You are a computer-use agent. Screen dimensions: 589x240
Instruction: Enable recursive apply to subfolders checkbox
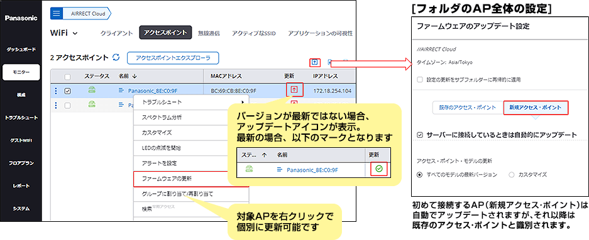pyautogui.click(x=419, y=80)
